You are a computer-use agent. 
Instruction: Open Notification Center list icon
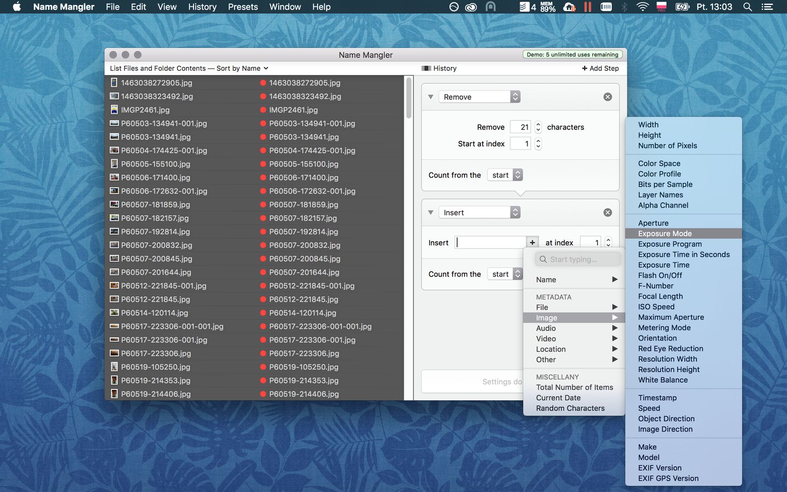(767, 7)
